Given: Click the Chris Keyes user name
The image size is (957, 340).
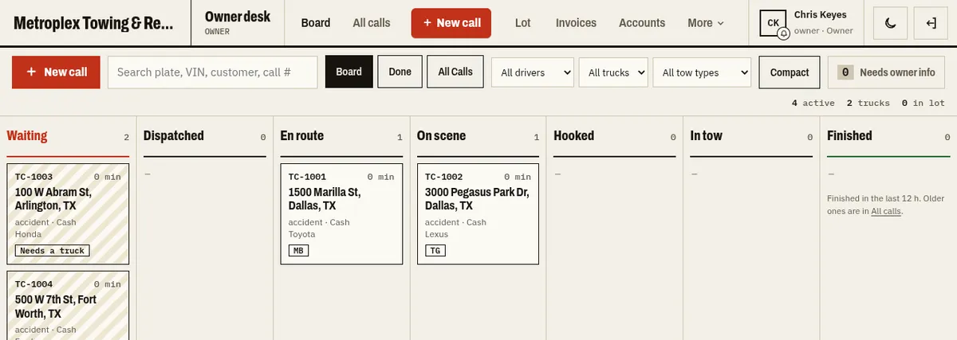Looking at the screenshot, I should (821, 14).
